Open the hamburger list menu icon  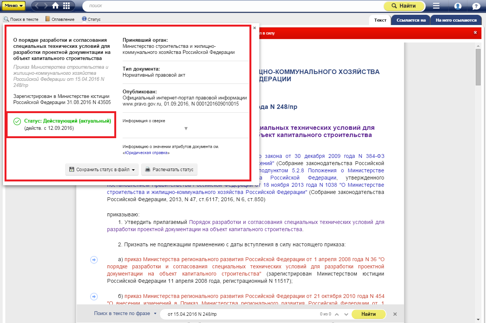[436, 6]
